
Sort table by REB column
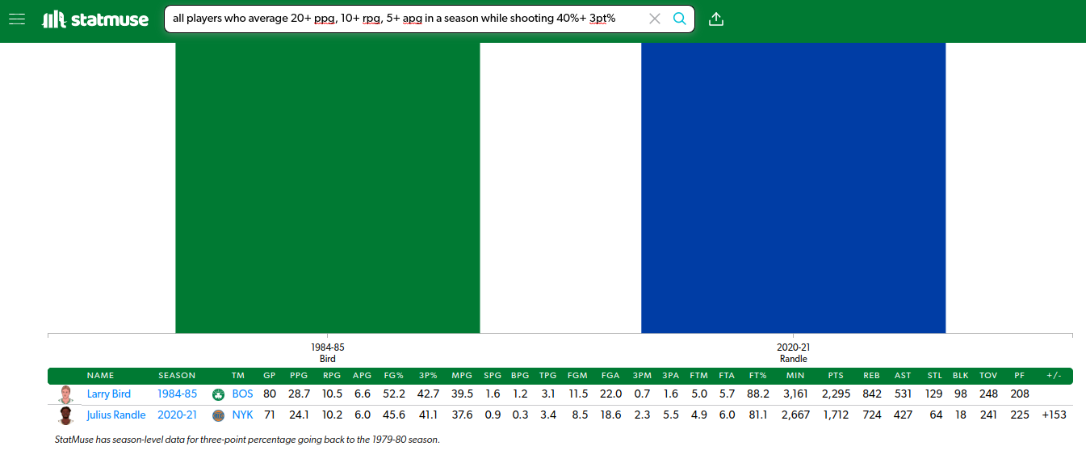pyautogui.click(x=871, y=376)
